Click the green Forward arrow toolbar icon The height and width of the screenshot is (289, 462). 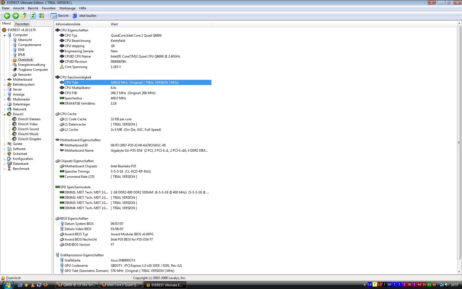pos(16,16)
